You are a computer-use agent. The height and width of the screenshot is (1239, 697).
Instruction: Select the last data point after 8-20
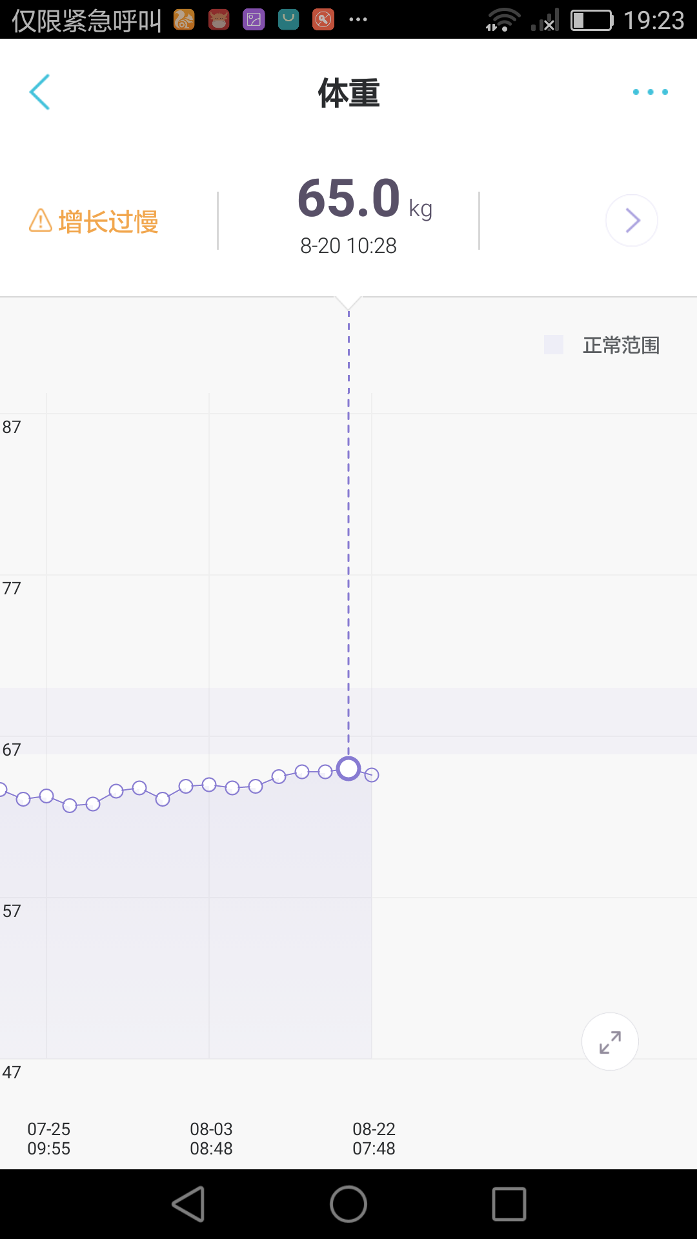(x=372, y=774)
